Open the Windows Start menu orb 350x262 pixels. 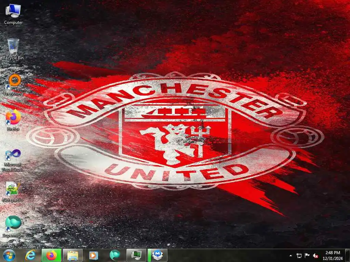9,256
